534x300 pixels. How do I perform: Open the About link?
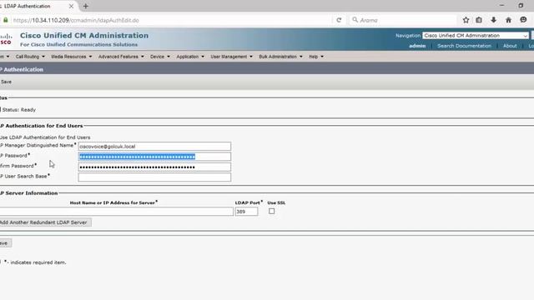(510, 46)
